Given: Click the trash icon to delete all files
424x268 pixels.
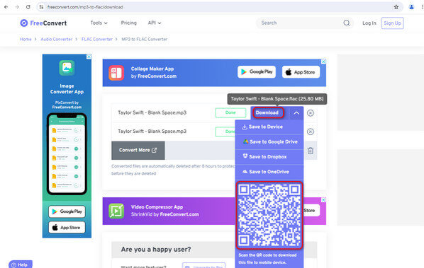Looking at the screenshot, I should tap(311, 151).
